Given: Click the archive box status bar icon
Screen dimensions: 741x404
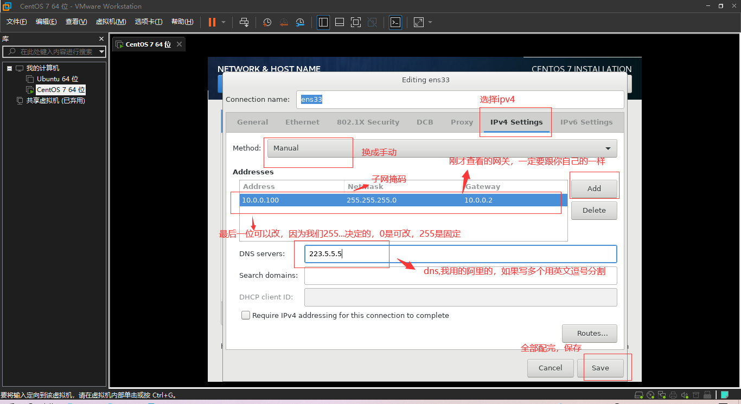Looking at the screenshot, I should (x=695, y=395).
